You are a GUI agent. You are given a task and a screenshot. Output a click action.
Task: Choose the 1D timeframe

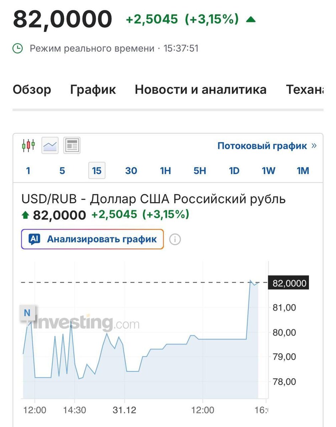[234, 171]
